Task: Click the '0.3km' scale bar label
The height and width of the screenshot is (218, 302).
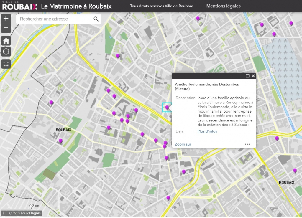Action: (x=34, y=206)
